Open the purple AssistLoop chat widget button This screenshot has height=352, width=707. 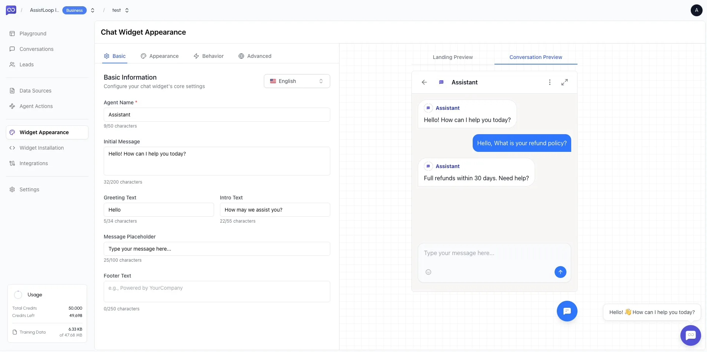pyautogui.click(x=690, y=335)
